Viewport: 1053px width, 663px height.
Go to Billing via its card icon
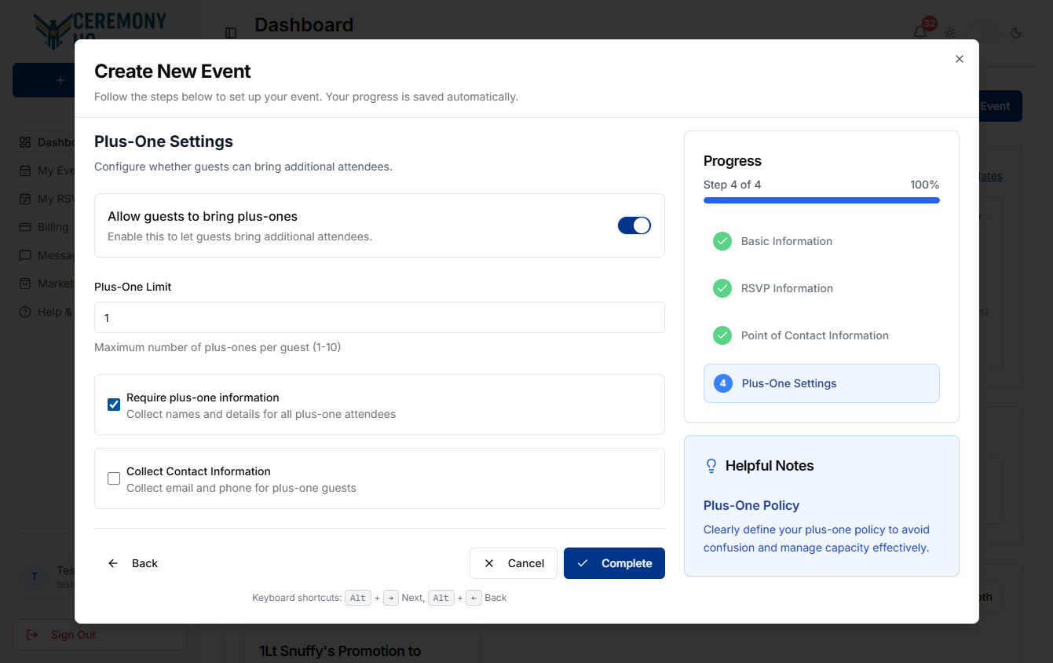point(24,227)
